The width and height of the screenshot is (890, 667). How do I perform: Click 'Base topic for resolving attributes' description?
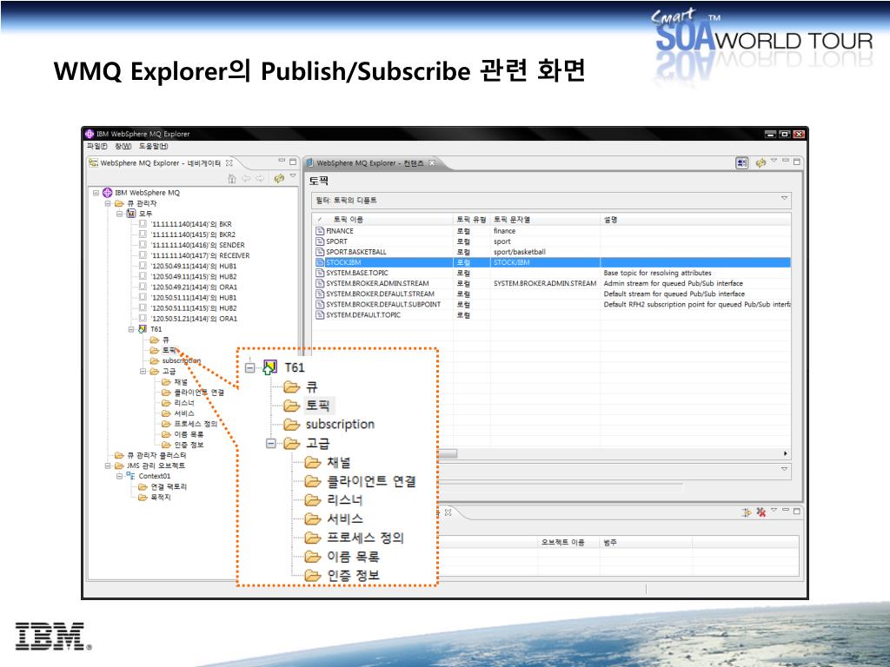pyautogui.click(x=657, y=273)
